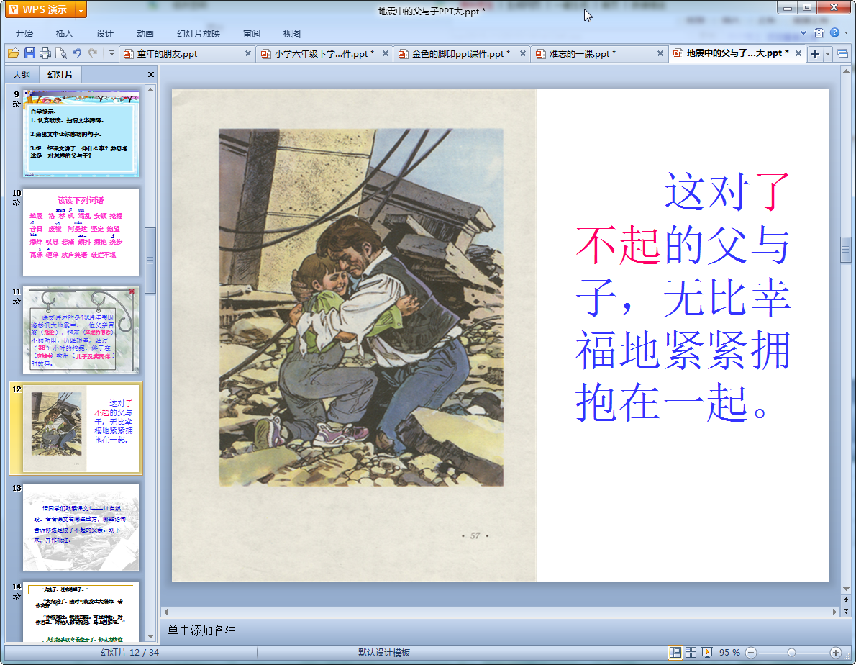Expand the small arrow beside the help icon
Image resolution: width=856 pixels, height=665 pixels.
pyautogui.click(x=846, y=33)
